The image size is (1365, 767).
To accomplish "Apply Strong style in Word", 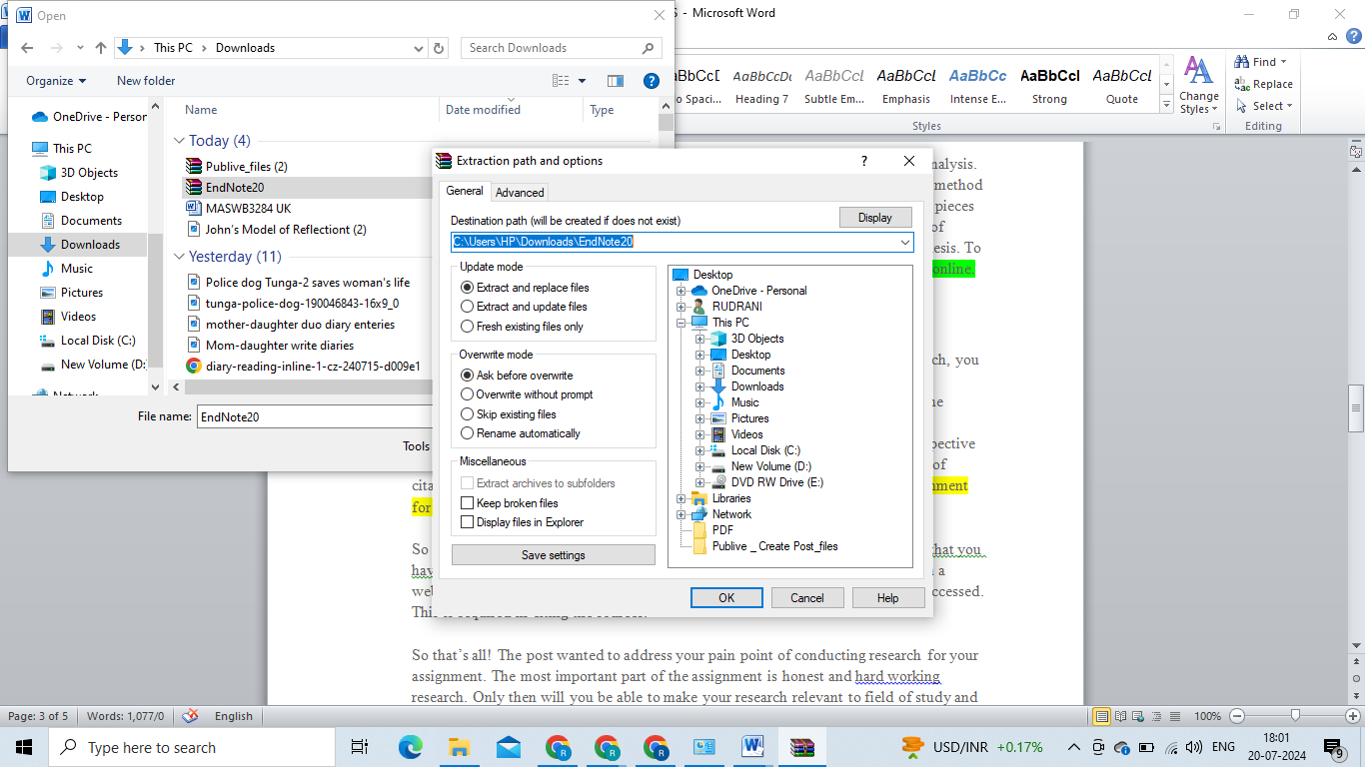I will coord(1049,86).
